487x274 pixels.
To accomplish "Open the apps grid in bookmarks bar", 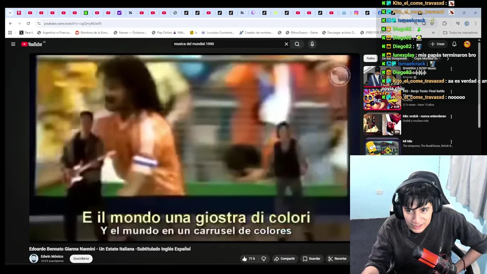I will point(10,33).
